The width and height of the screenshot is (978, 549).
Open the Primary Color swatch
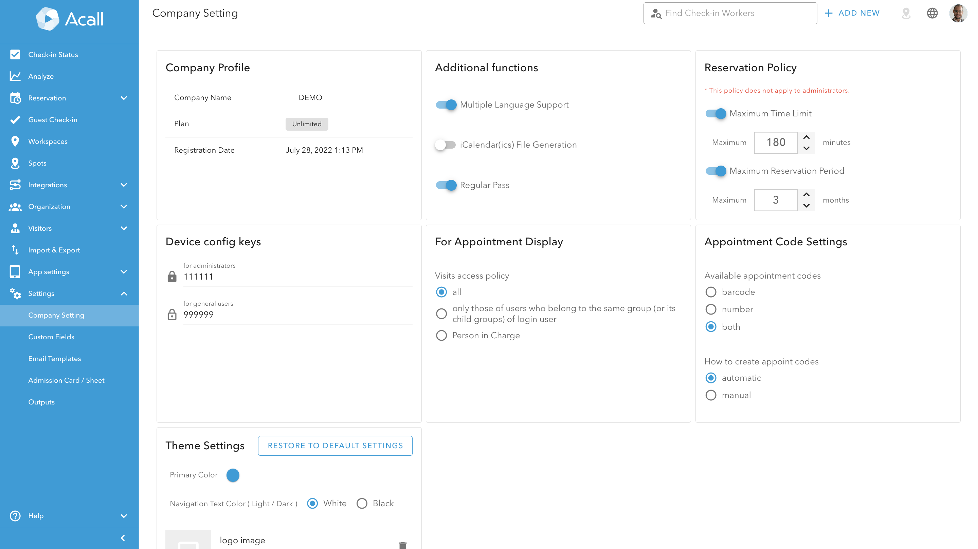(233, 475)
